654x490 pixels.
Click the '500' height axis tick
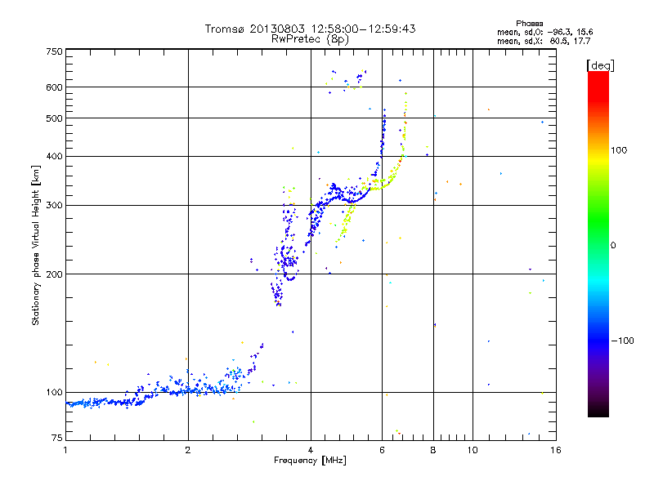pyautogui.click(x=54, y=118)
